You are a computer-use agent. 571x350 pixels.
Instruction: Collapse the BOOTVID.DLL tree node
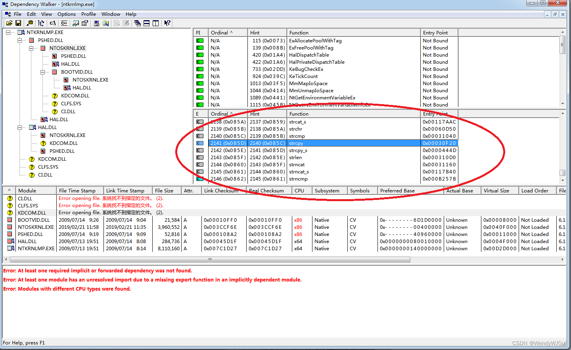coord(43,72)
